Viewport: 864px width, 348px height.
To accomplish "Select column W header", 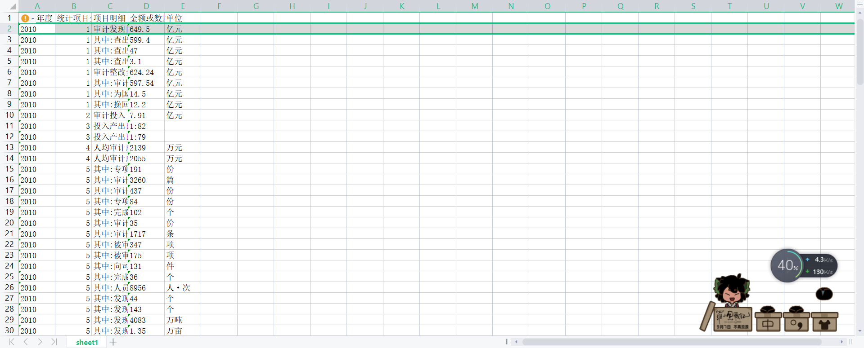I will point(838,6).
